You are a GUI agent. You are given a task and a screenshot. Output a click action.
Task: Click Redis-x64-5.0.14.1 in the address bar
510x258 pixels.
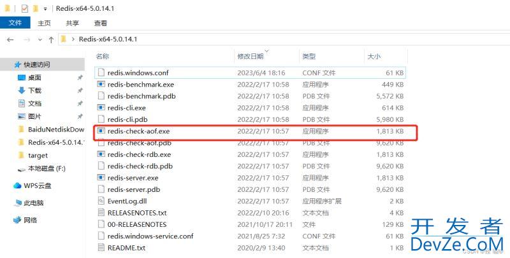108,39
